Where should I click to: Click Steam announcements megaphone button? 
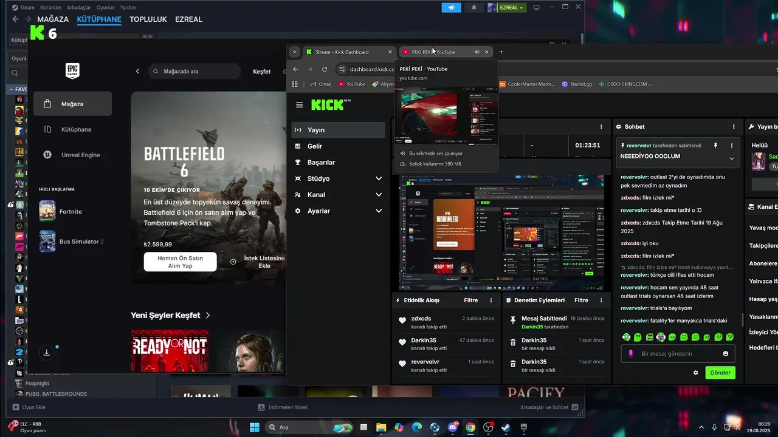[x=451, y=8]
